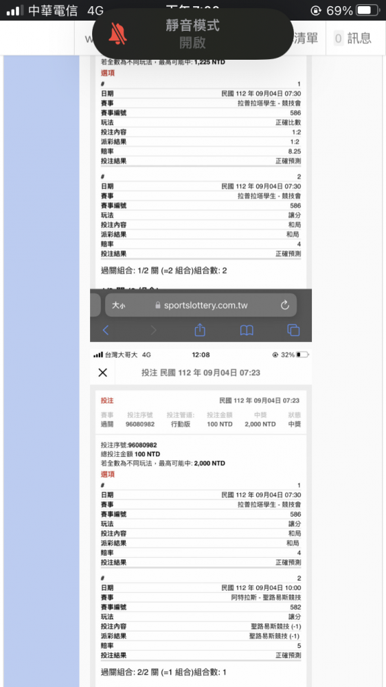Tap the Safari forward arrow
The image size is (386, 687).
click(153, 330)
